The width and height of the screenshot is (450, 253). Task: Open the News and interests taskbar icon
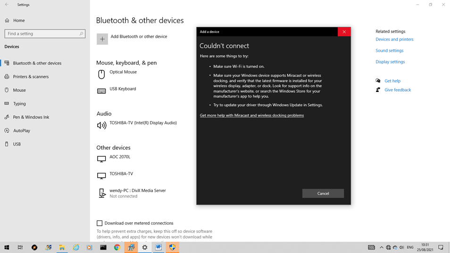(x=371, y=247)
